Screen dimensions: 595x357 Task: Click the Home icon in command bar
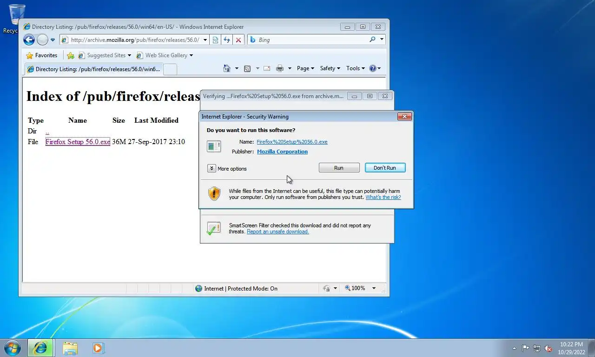point(227,68)
